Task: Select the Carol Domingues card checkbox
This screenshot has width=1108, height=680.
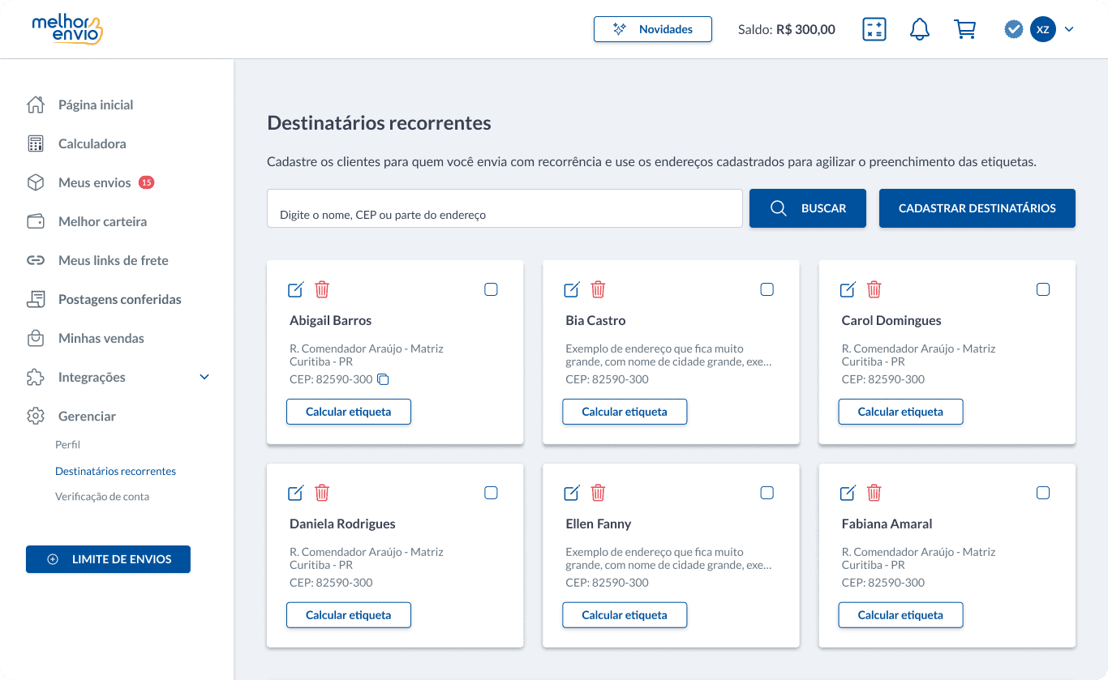Action: click(1043, 289)
